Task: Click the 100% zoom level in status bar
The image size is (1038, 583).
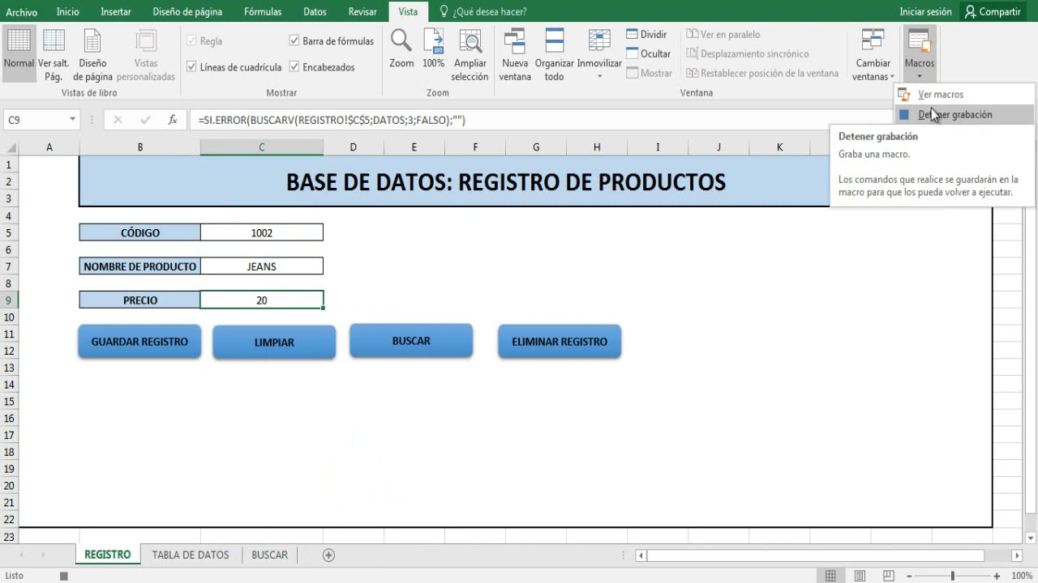Action: 1022,576
